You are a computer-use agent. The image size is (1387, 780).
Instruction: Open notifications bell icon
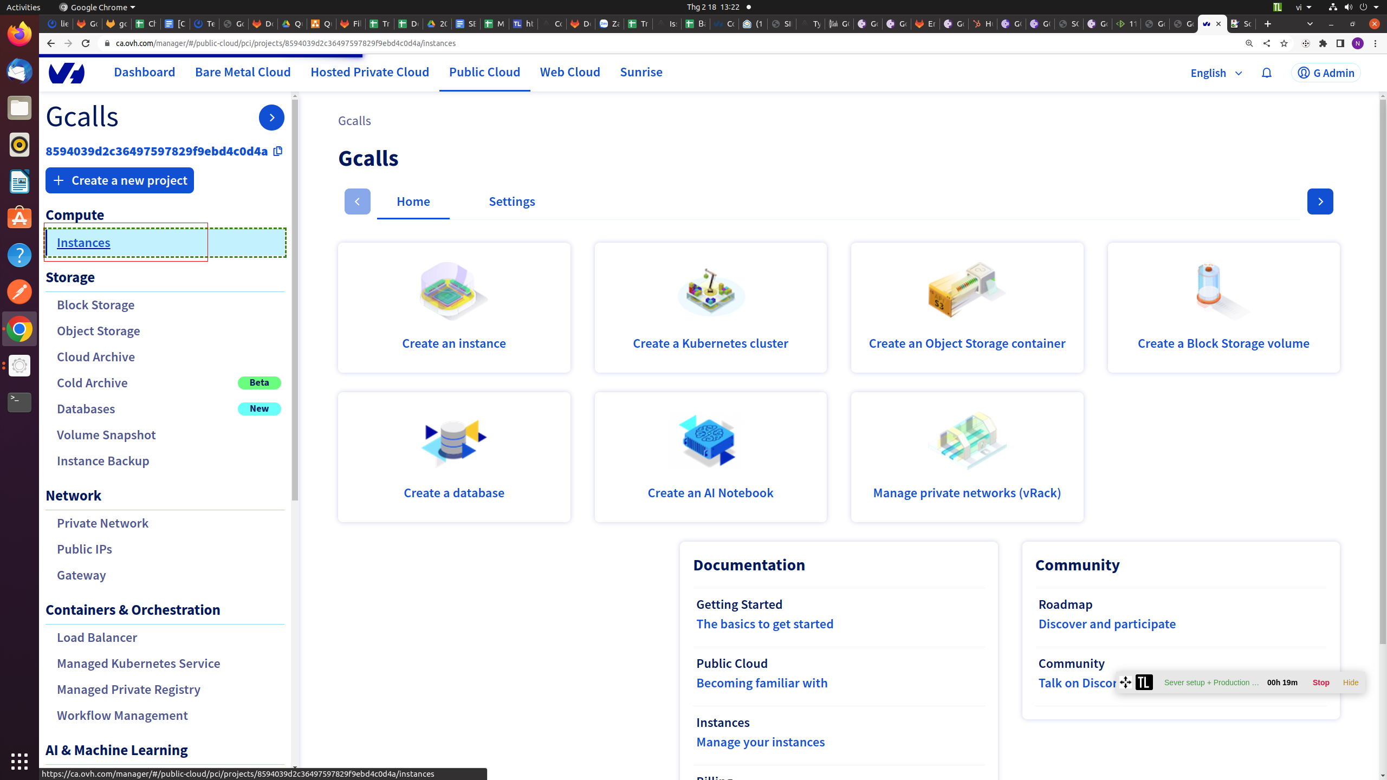1266,73
